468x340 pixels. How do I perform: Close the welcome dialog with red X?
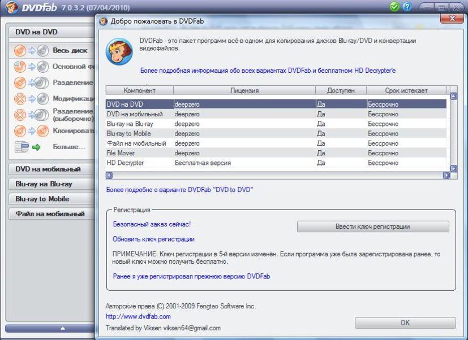coord(452,19)
